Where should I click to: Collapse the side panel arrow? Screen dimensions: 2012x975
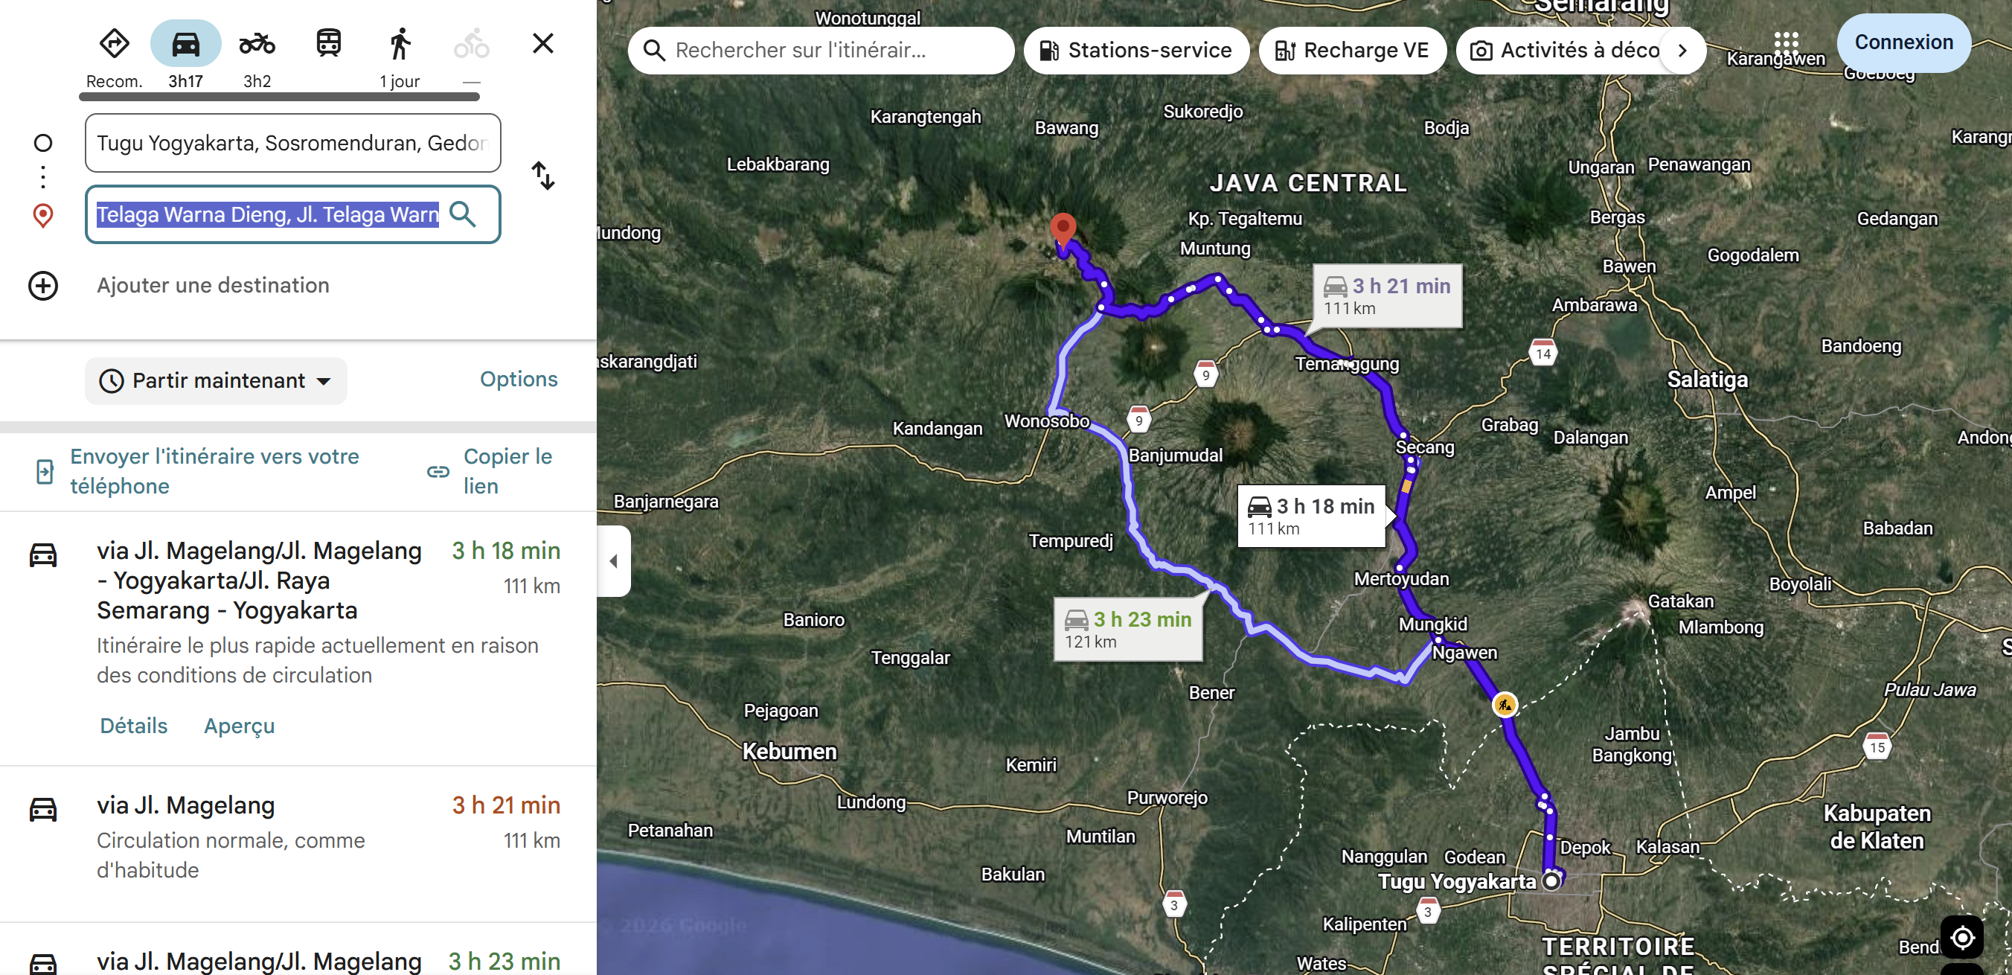tap(614, 561)
